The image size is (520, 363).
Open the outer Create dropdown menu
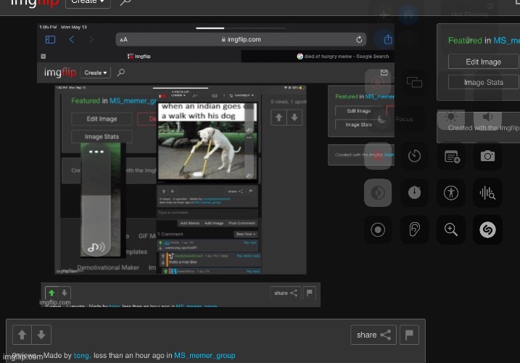point(88,2)
